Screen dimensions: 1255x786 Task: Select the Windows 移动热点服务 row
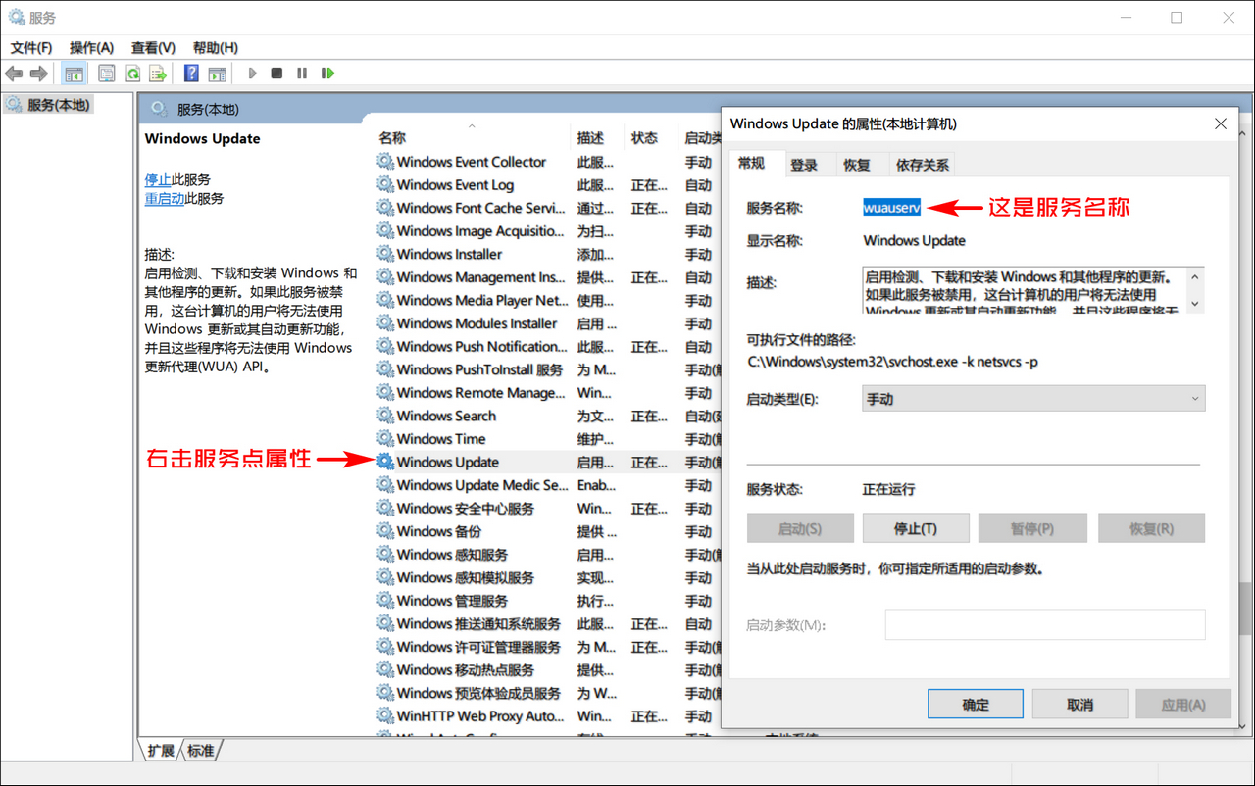click(x=549, y=670)
